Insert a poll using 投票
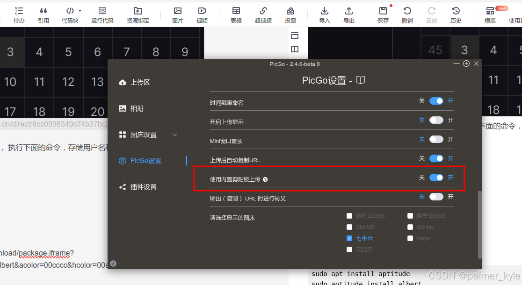522x285 pixels. tap(290, 15)
